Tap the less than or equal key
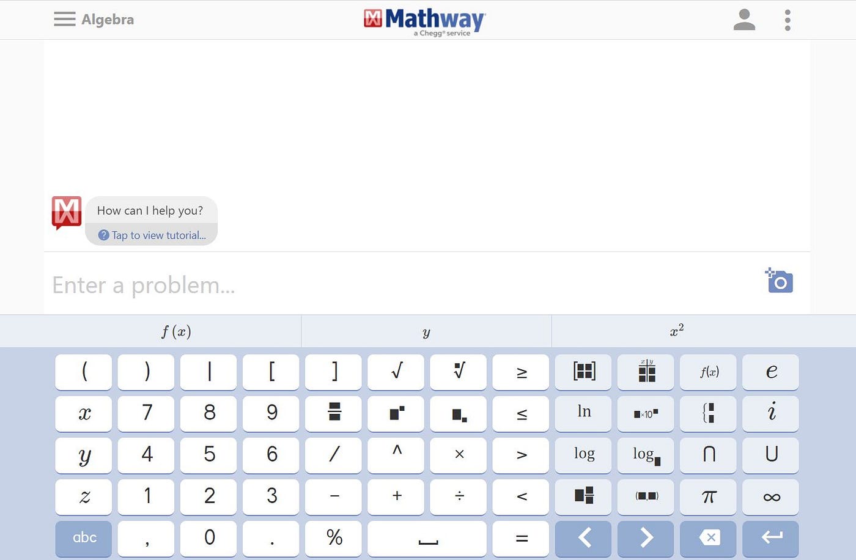 [521, 413]
